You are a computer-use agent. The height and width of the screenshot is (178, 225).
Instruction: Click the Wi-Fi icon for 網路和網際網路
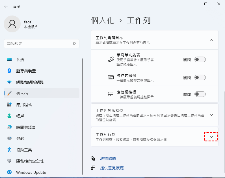[x=9, y=82]
